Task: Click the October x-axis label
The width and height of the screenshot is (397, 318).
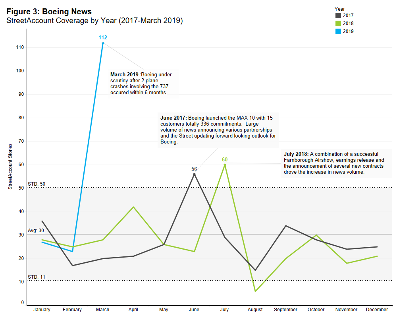Action: pyautogui.click(x=316, y=310)
